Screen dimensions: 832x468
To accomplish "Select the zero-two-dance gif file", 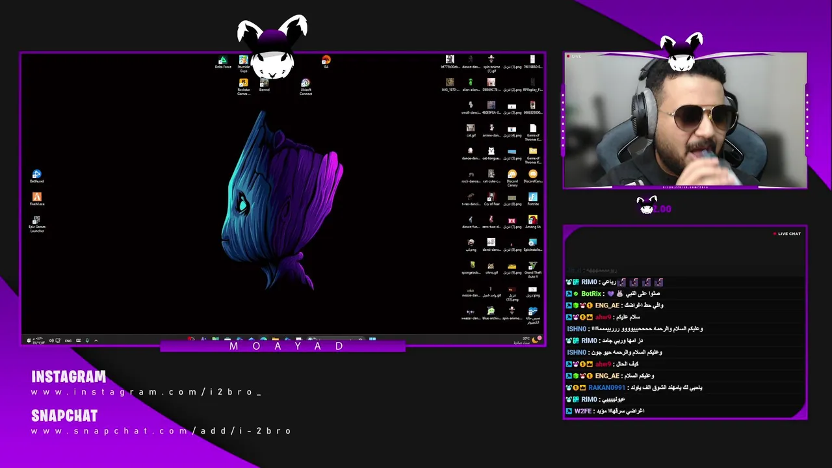I will click(491, 222).
